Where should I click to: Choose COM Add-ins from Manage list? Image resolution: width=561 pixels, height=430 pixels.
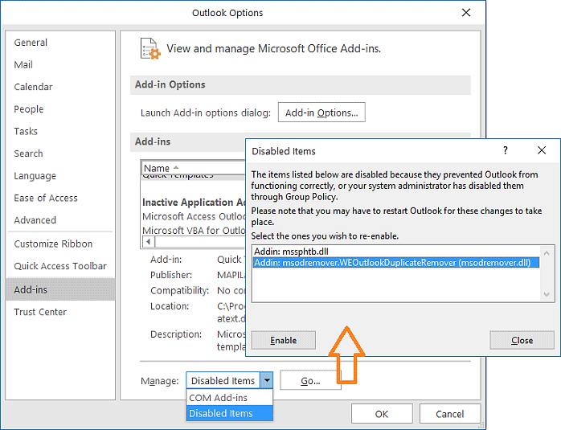[x=229, y=397]
